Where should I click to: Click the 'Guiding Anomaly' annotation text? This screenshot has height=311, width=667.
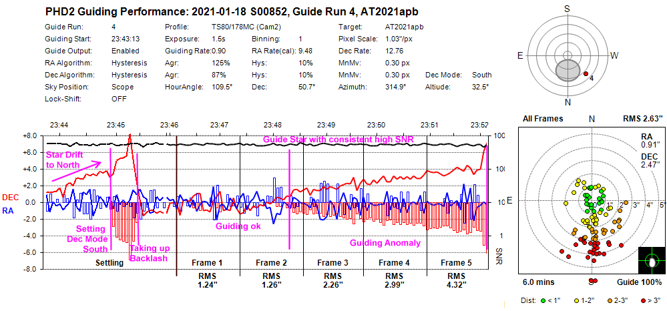(385, 243)
